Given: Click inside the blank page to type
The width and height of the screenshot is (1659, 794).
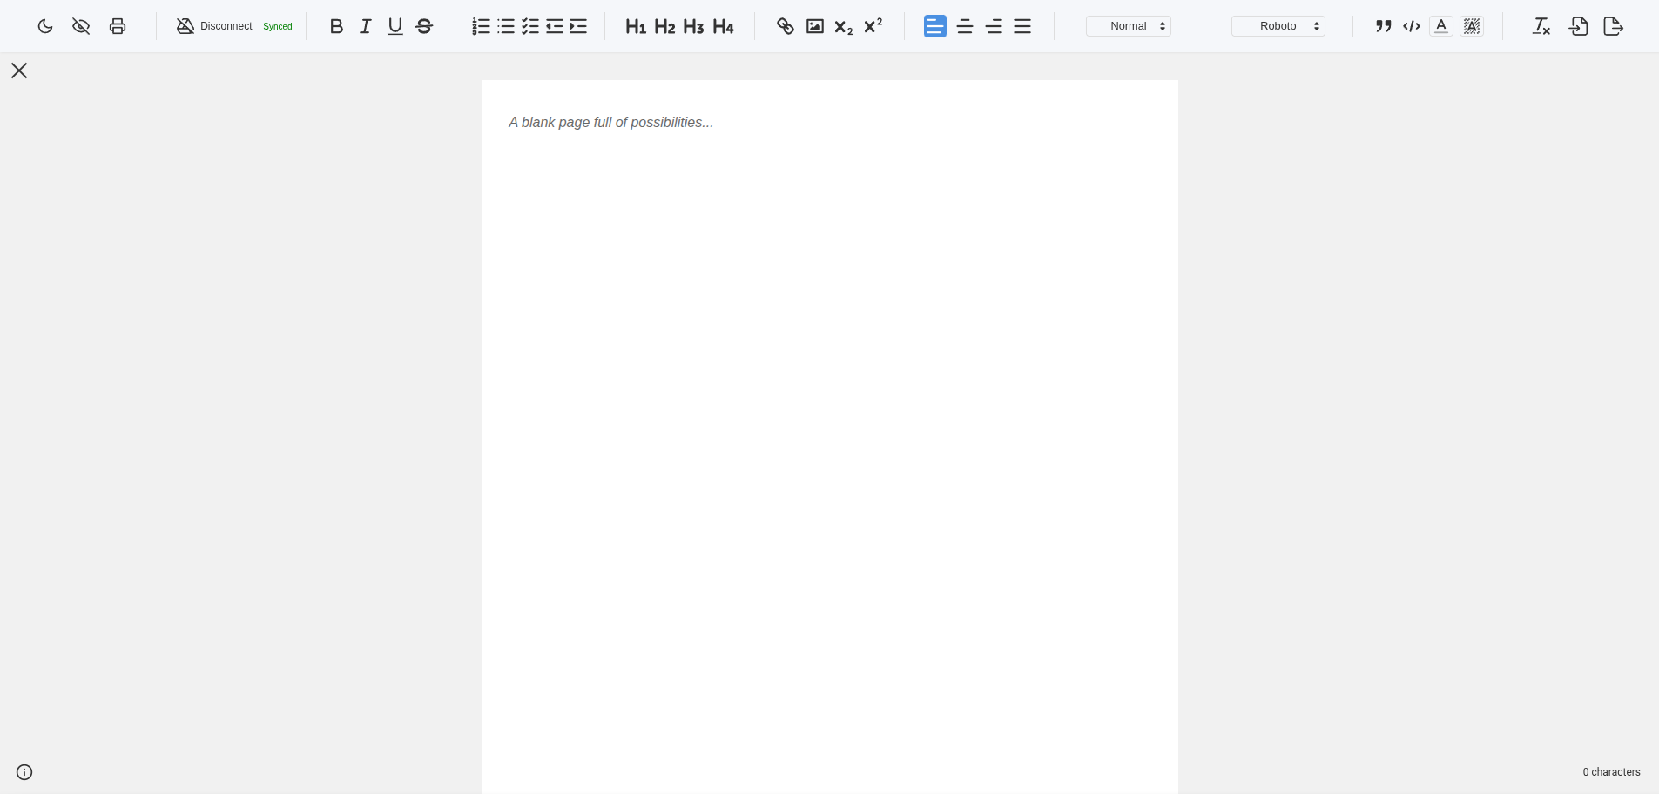Looking at the screenshot, I should (827, 348).
